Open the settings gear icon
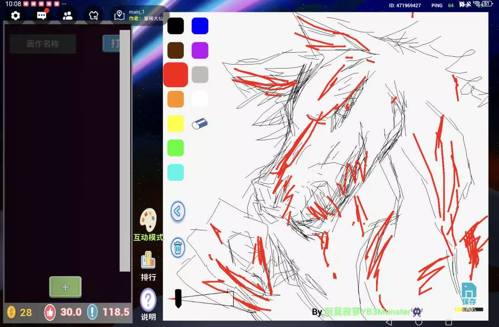499x327 pixels. (x=15, y=16)
